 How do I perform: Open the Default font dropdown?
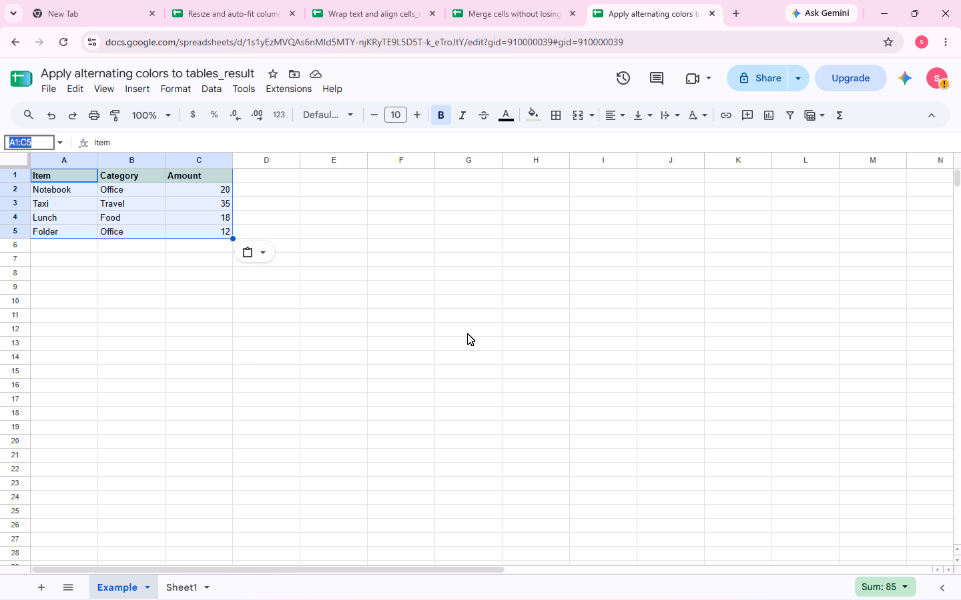click(x=328, y=115)
